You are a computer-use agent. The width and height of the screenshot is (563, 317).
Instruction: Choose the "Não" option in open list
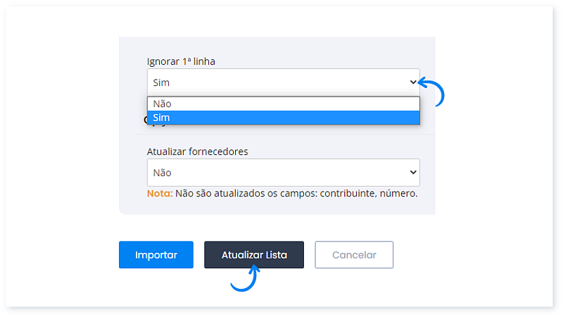tap(283, 104)
